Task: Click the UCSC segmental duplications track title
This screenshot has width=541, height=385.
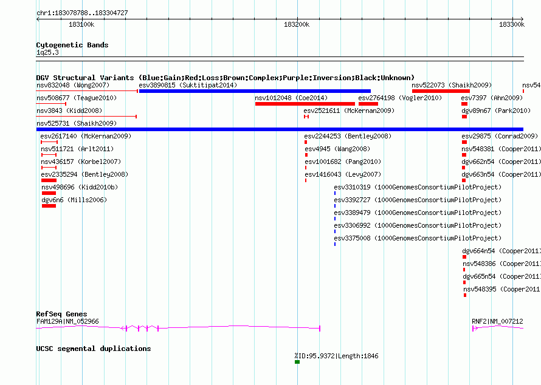Action: (x=94, y=349)
